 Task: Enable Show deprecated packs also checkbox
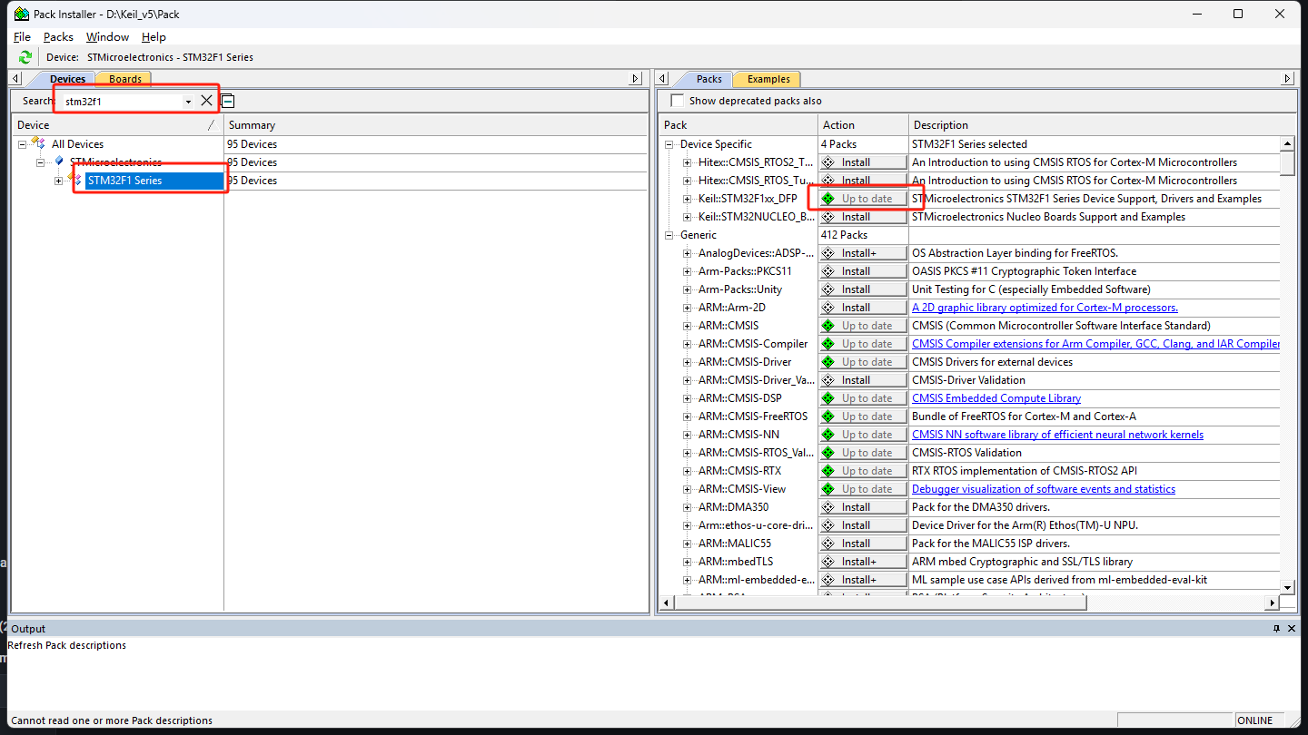click(677, 101)
